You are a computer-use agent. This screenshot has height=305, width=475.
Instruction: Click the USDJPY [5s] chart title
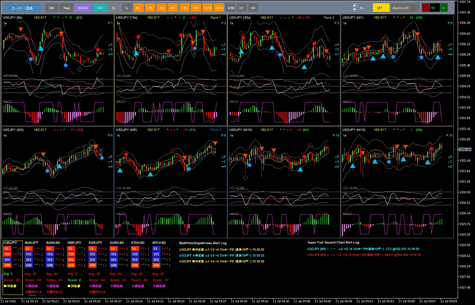click(12, 18)
